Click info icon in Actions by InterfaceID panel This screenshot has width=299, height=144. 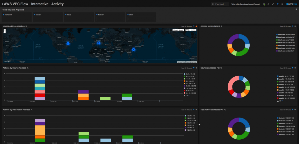(295, 26)
